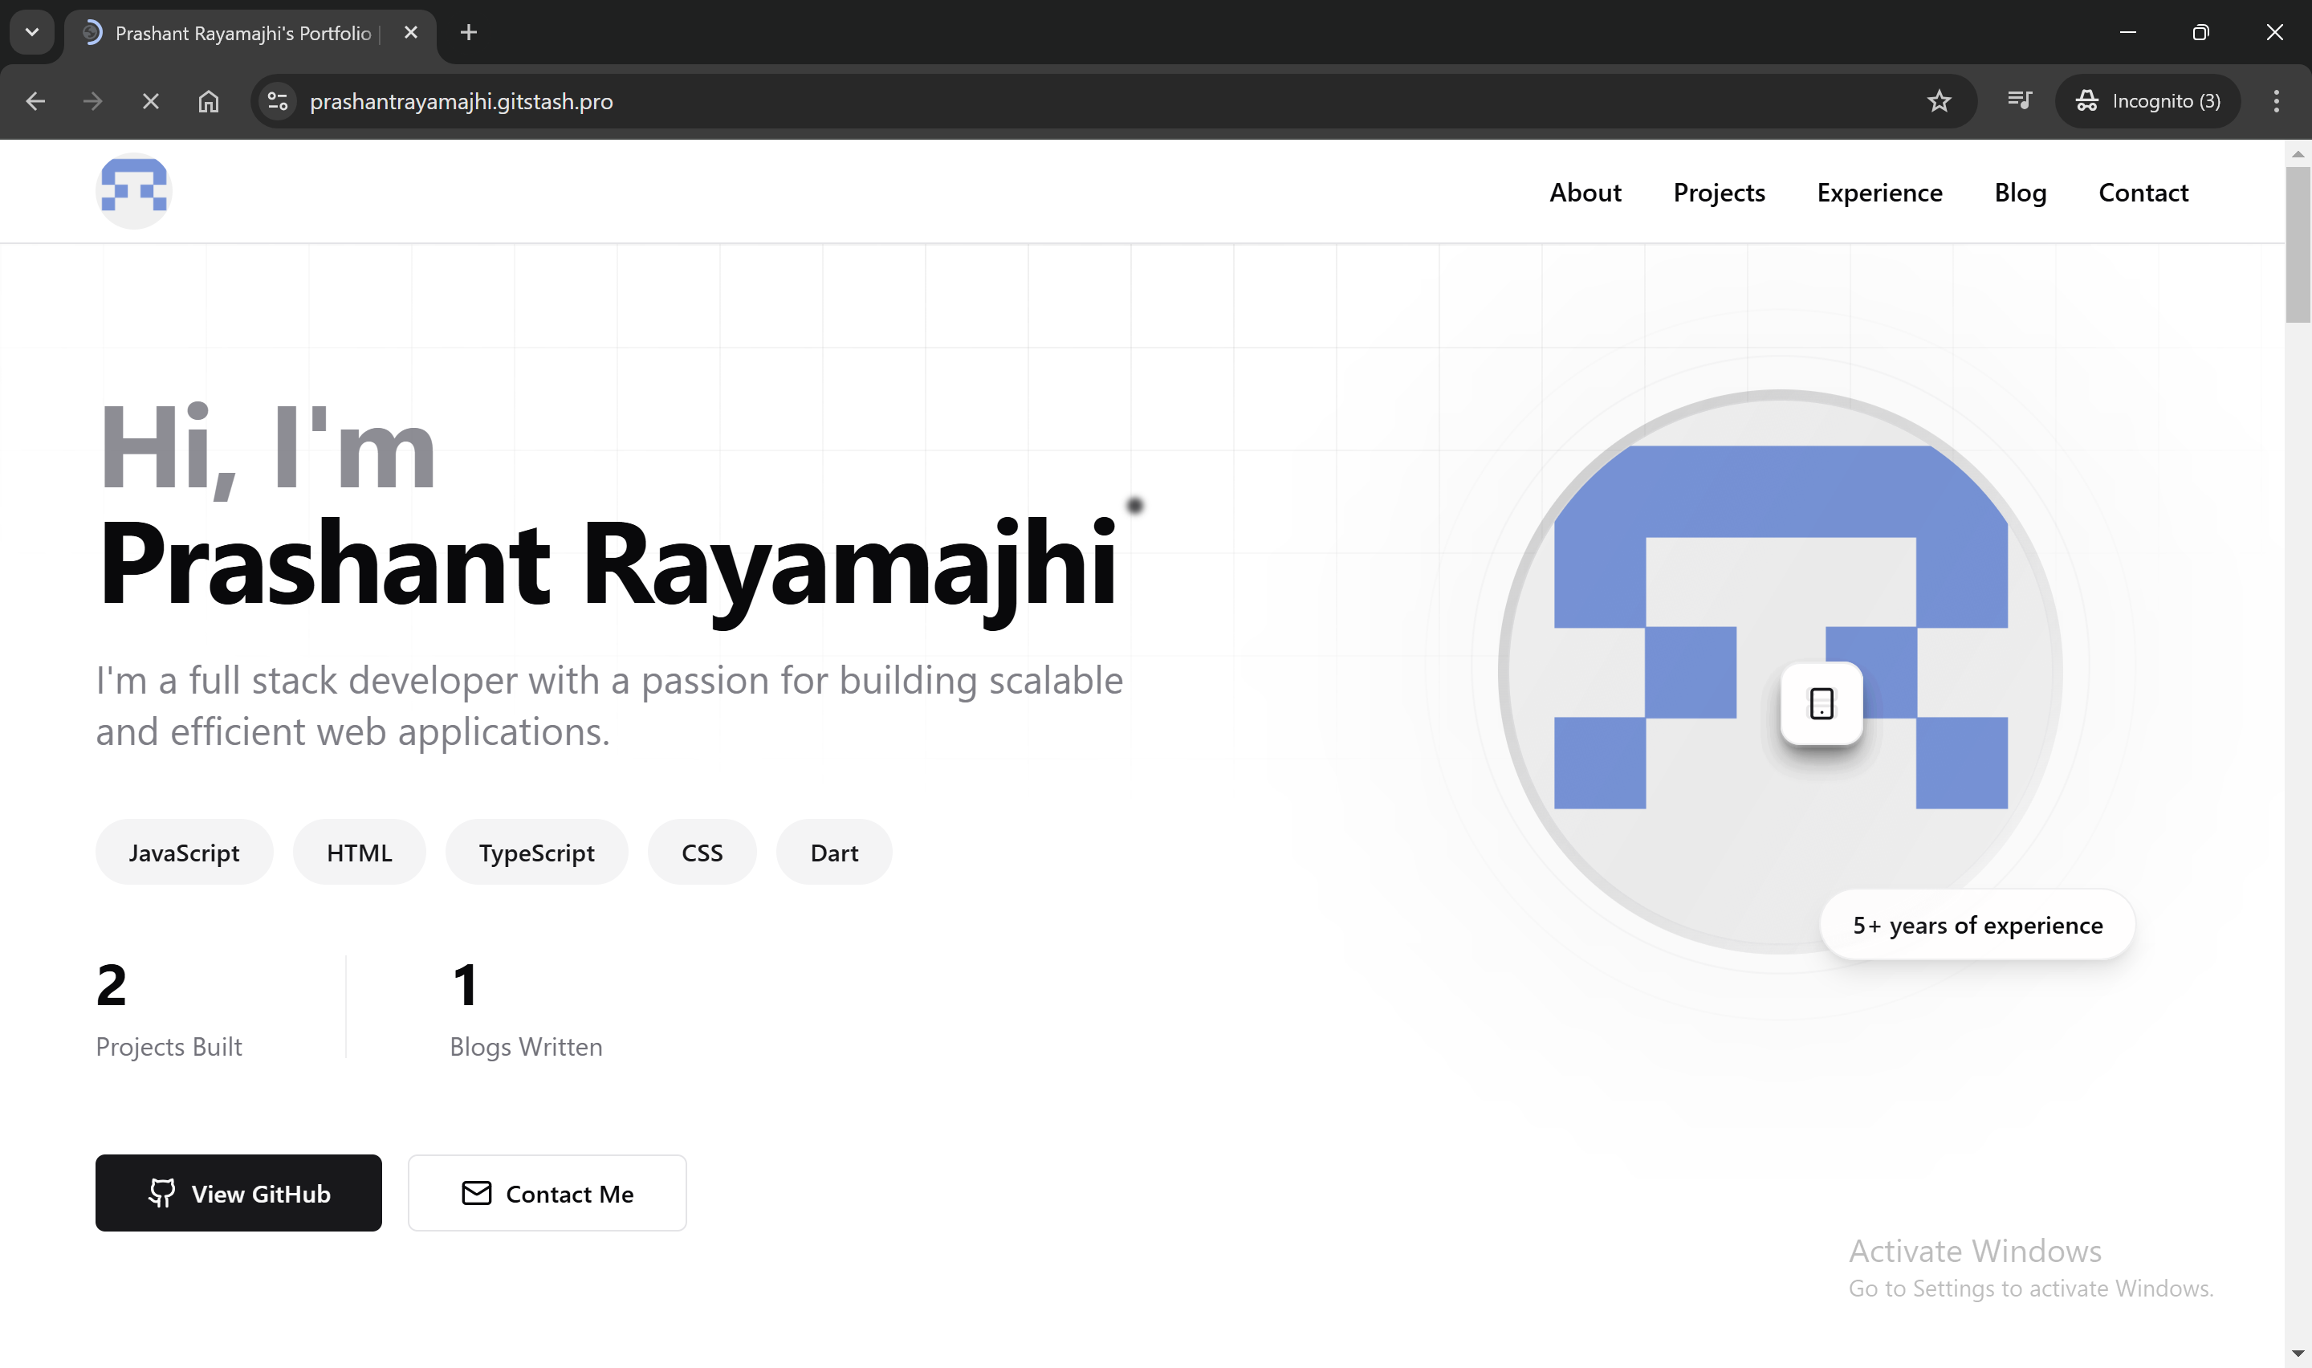This screenshot has width=2312, height=1368.
Task: Open a new tab with plus button
Action: tap(468, 33)
